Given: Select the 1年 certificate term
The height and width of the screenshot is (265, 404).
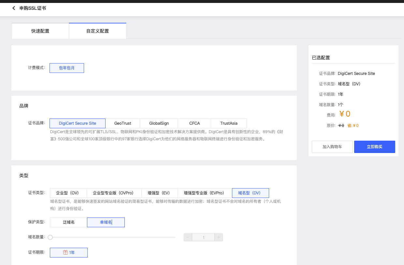Looking at the screenshot, I should [69, 253].
